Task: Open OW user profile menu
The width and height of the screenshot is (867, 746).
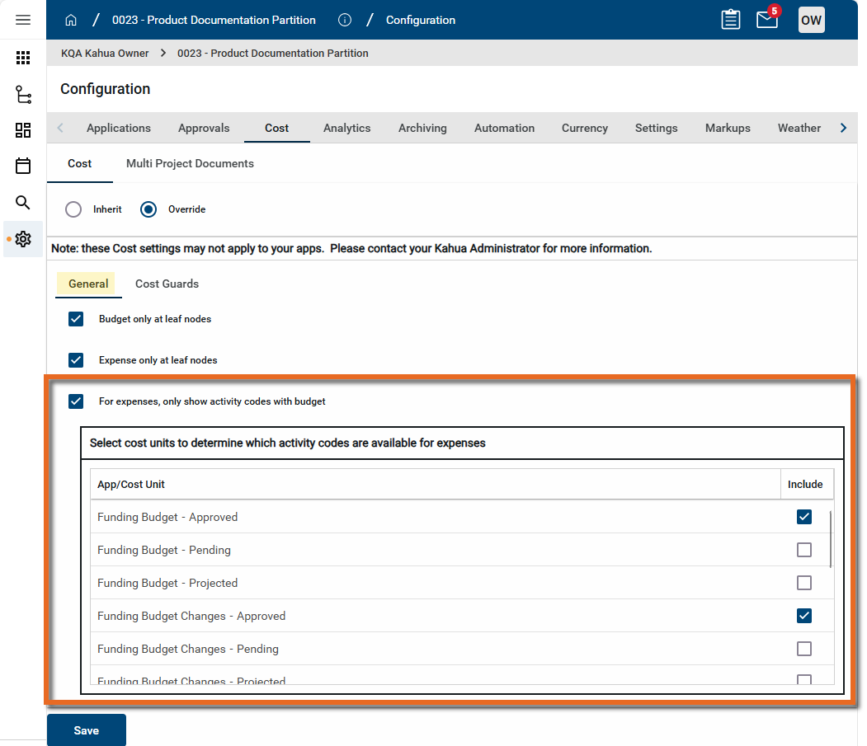Action: [811, 20]
